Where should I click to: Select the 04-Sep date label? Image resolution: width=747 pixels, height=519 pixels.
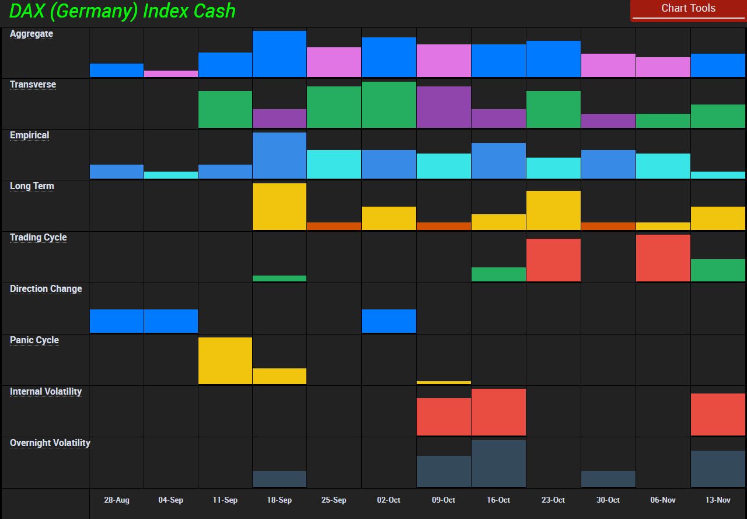pyautogui.click(x=171, y=500)
